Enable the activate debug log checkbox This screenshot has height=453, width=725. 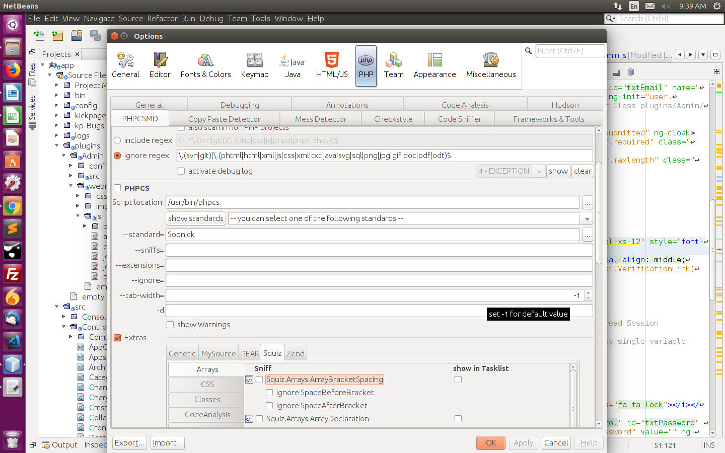[181, 171]
